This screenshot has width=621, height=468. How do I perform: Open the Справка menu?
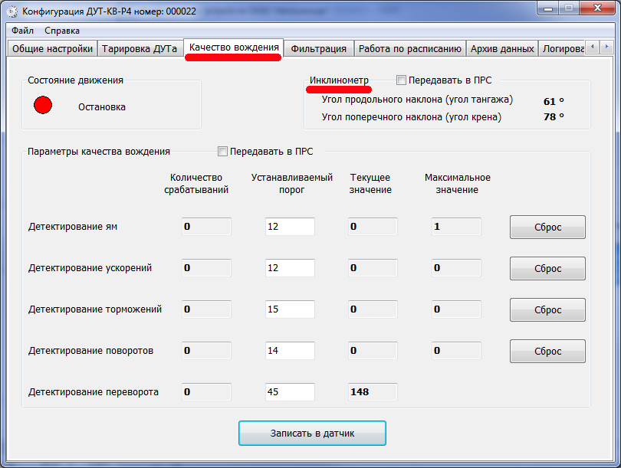point(62,31)
